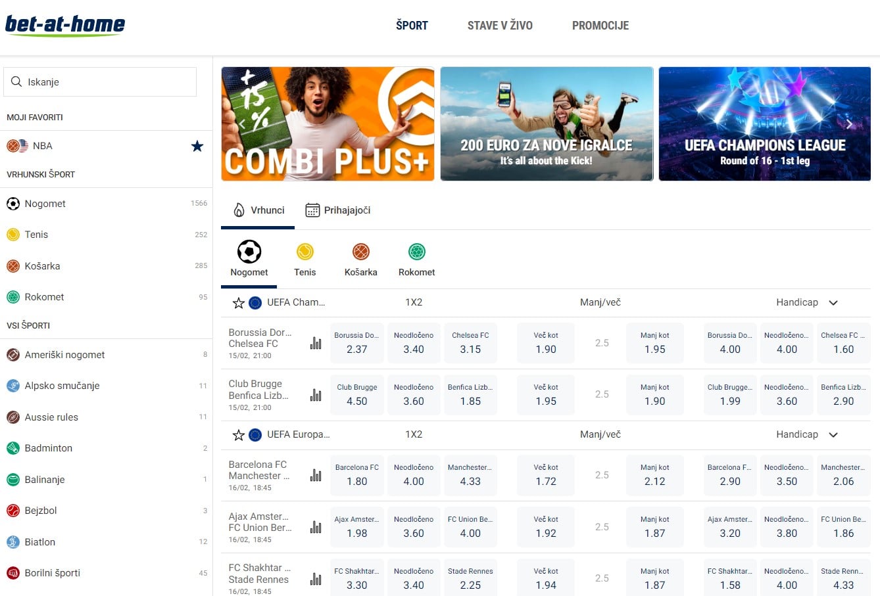Image resolution: width=880 pixels, height=596 pixels.
Task: Expand Handicap dropdown for UEFA Europa League
Action: 833,435
